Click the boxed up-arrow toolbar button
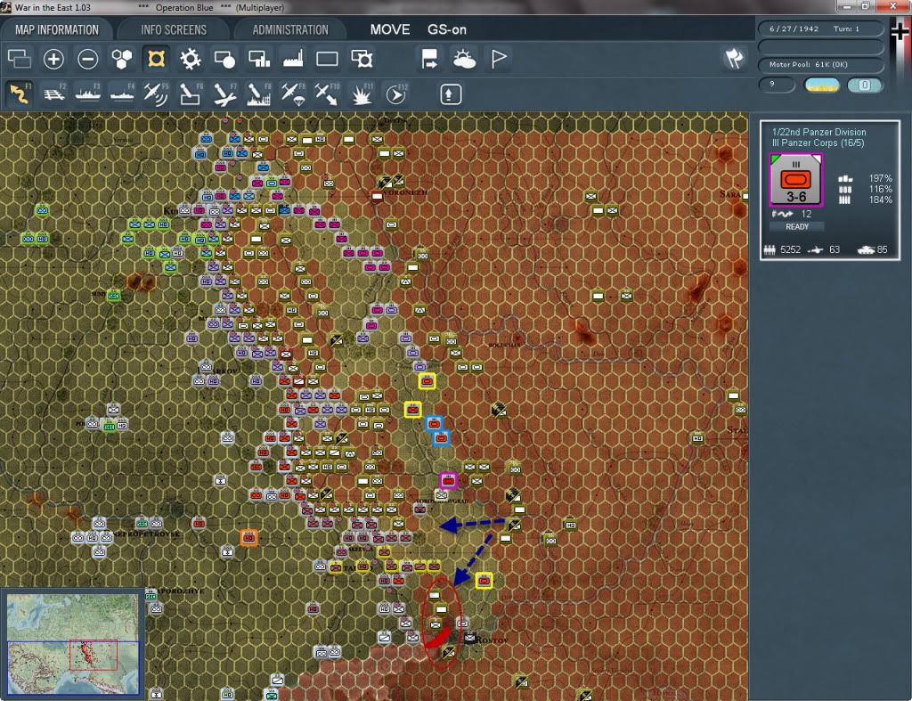Image resolution: width=912 pixels, height=701 pixels. [x=450, y=94]
